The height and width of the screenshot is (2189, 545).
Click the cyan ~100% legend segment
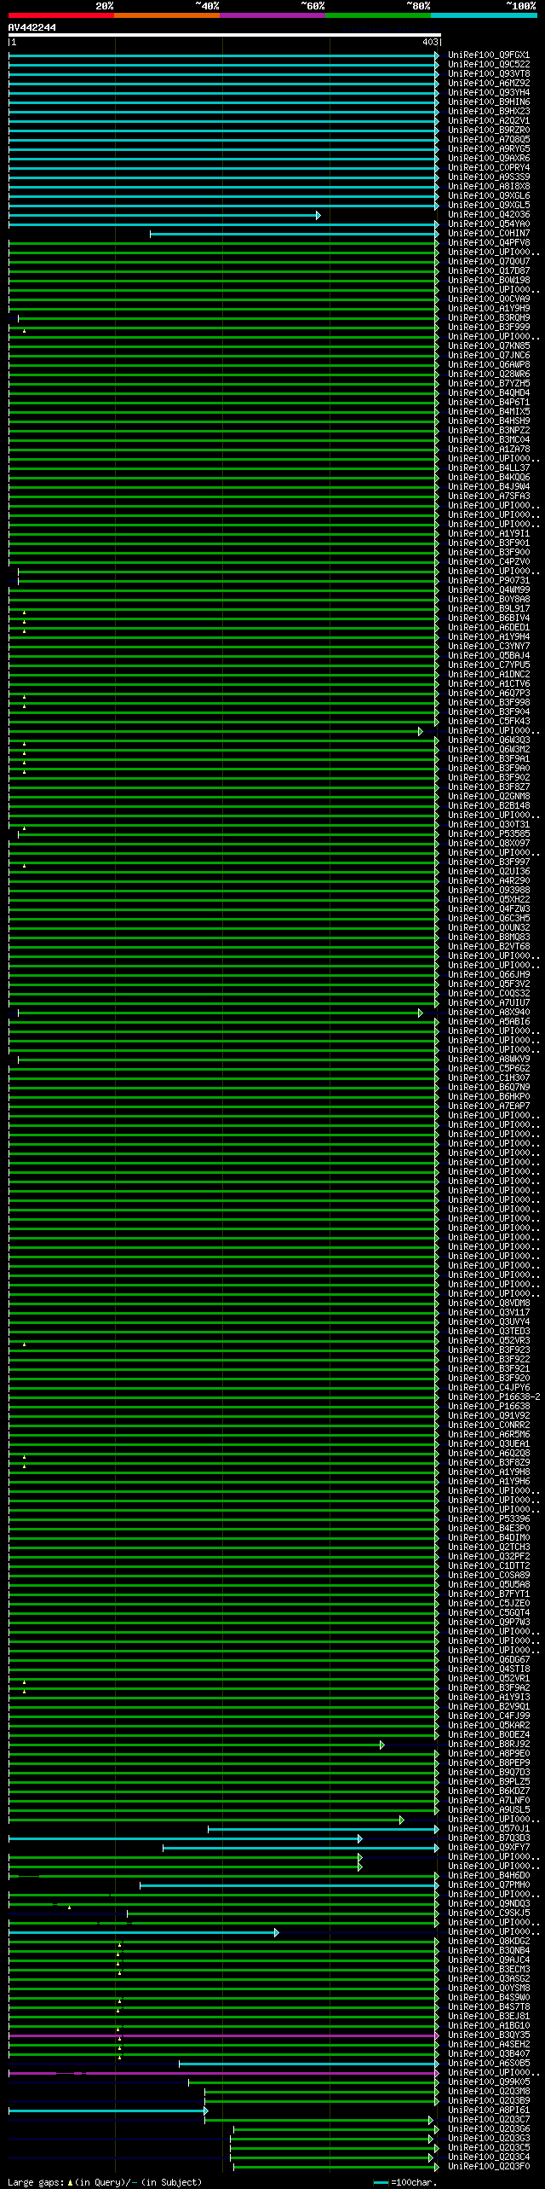coord(484,15)
